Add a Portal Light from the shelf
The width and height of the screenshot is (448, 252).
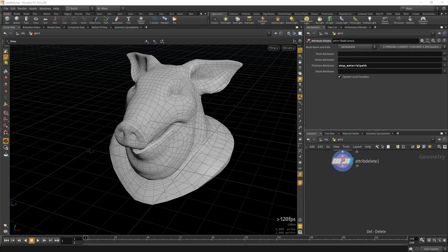(x=355, y=20)
